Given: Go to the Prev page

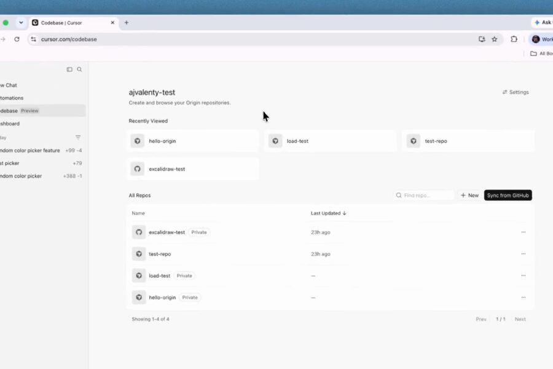Looking at the screenshot, I should [x=481, y=319].
